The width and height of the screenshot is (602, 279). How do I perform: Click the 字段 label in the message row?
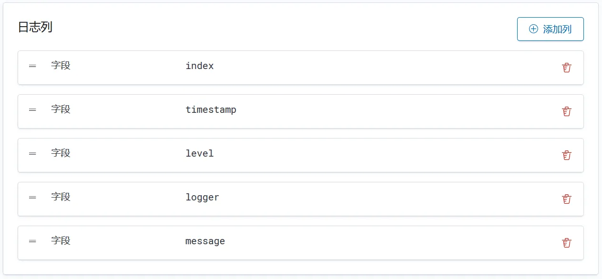(x=61, y=240)
